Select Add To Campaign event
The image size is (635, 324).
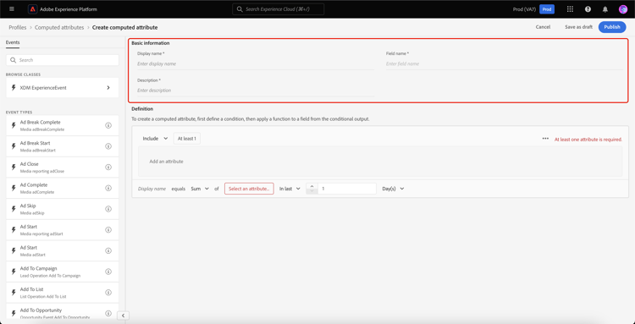tap(63, 272)
